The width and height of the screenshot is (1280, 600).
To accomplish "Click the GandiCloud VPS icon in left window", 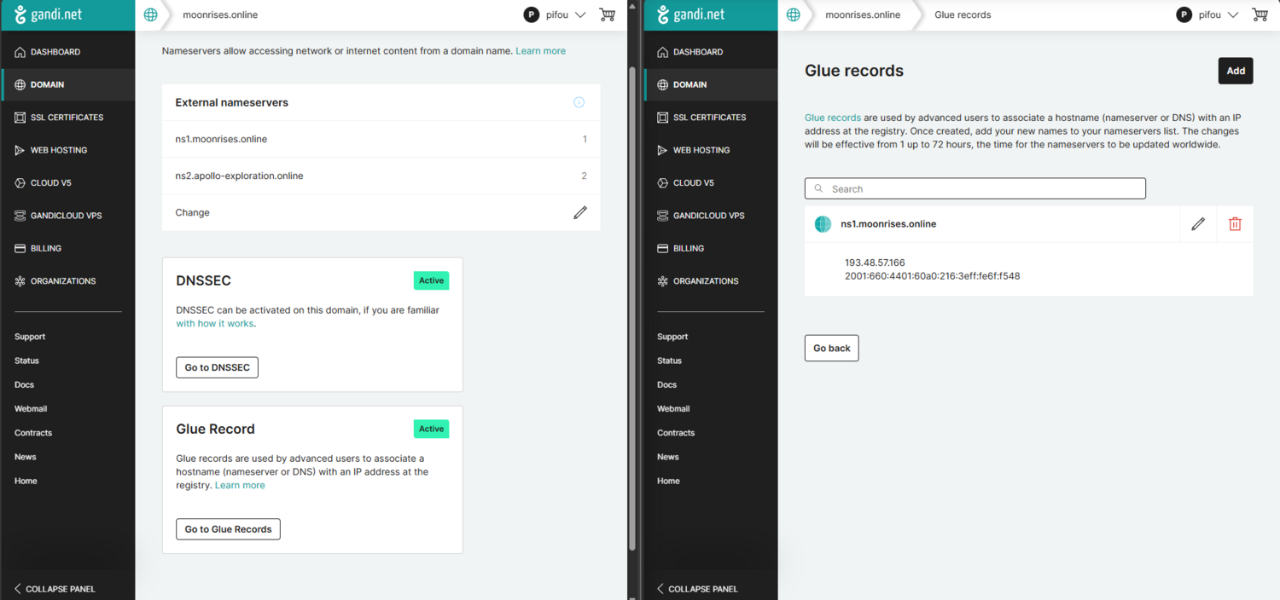I will pyautogui.click(x=20, y=216).
